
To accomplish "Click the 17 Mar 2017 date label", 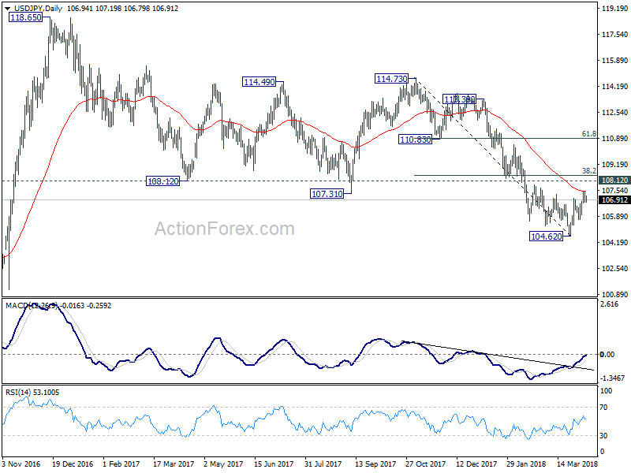I will 174,464.
